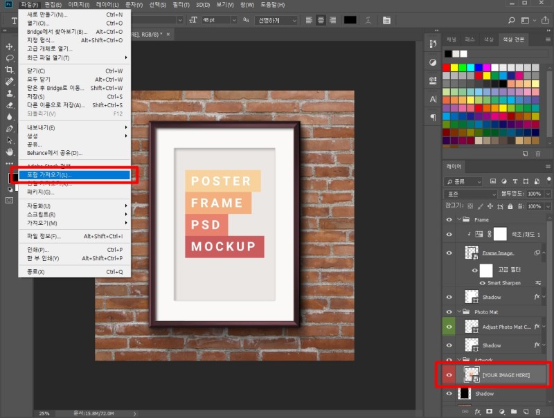The height and width of the screenshot is (418, 554).
Task: Open the Paragraph panel icon
Action: click(x=433, y=118)
